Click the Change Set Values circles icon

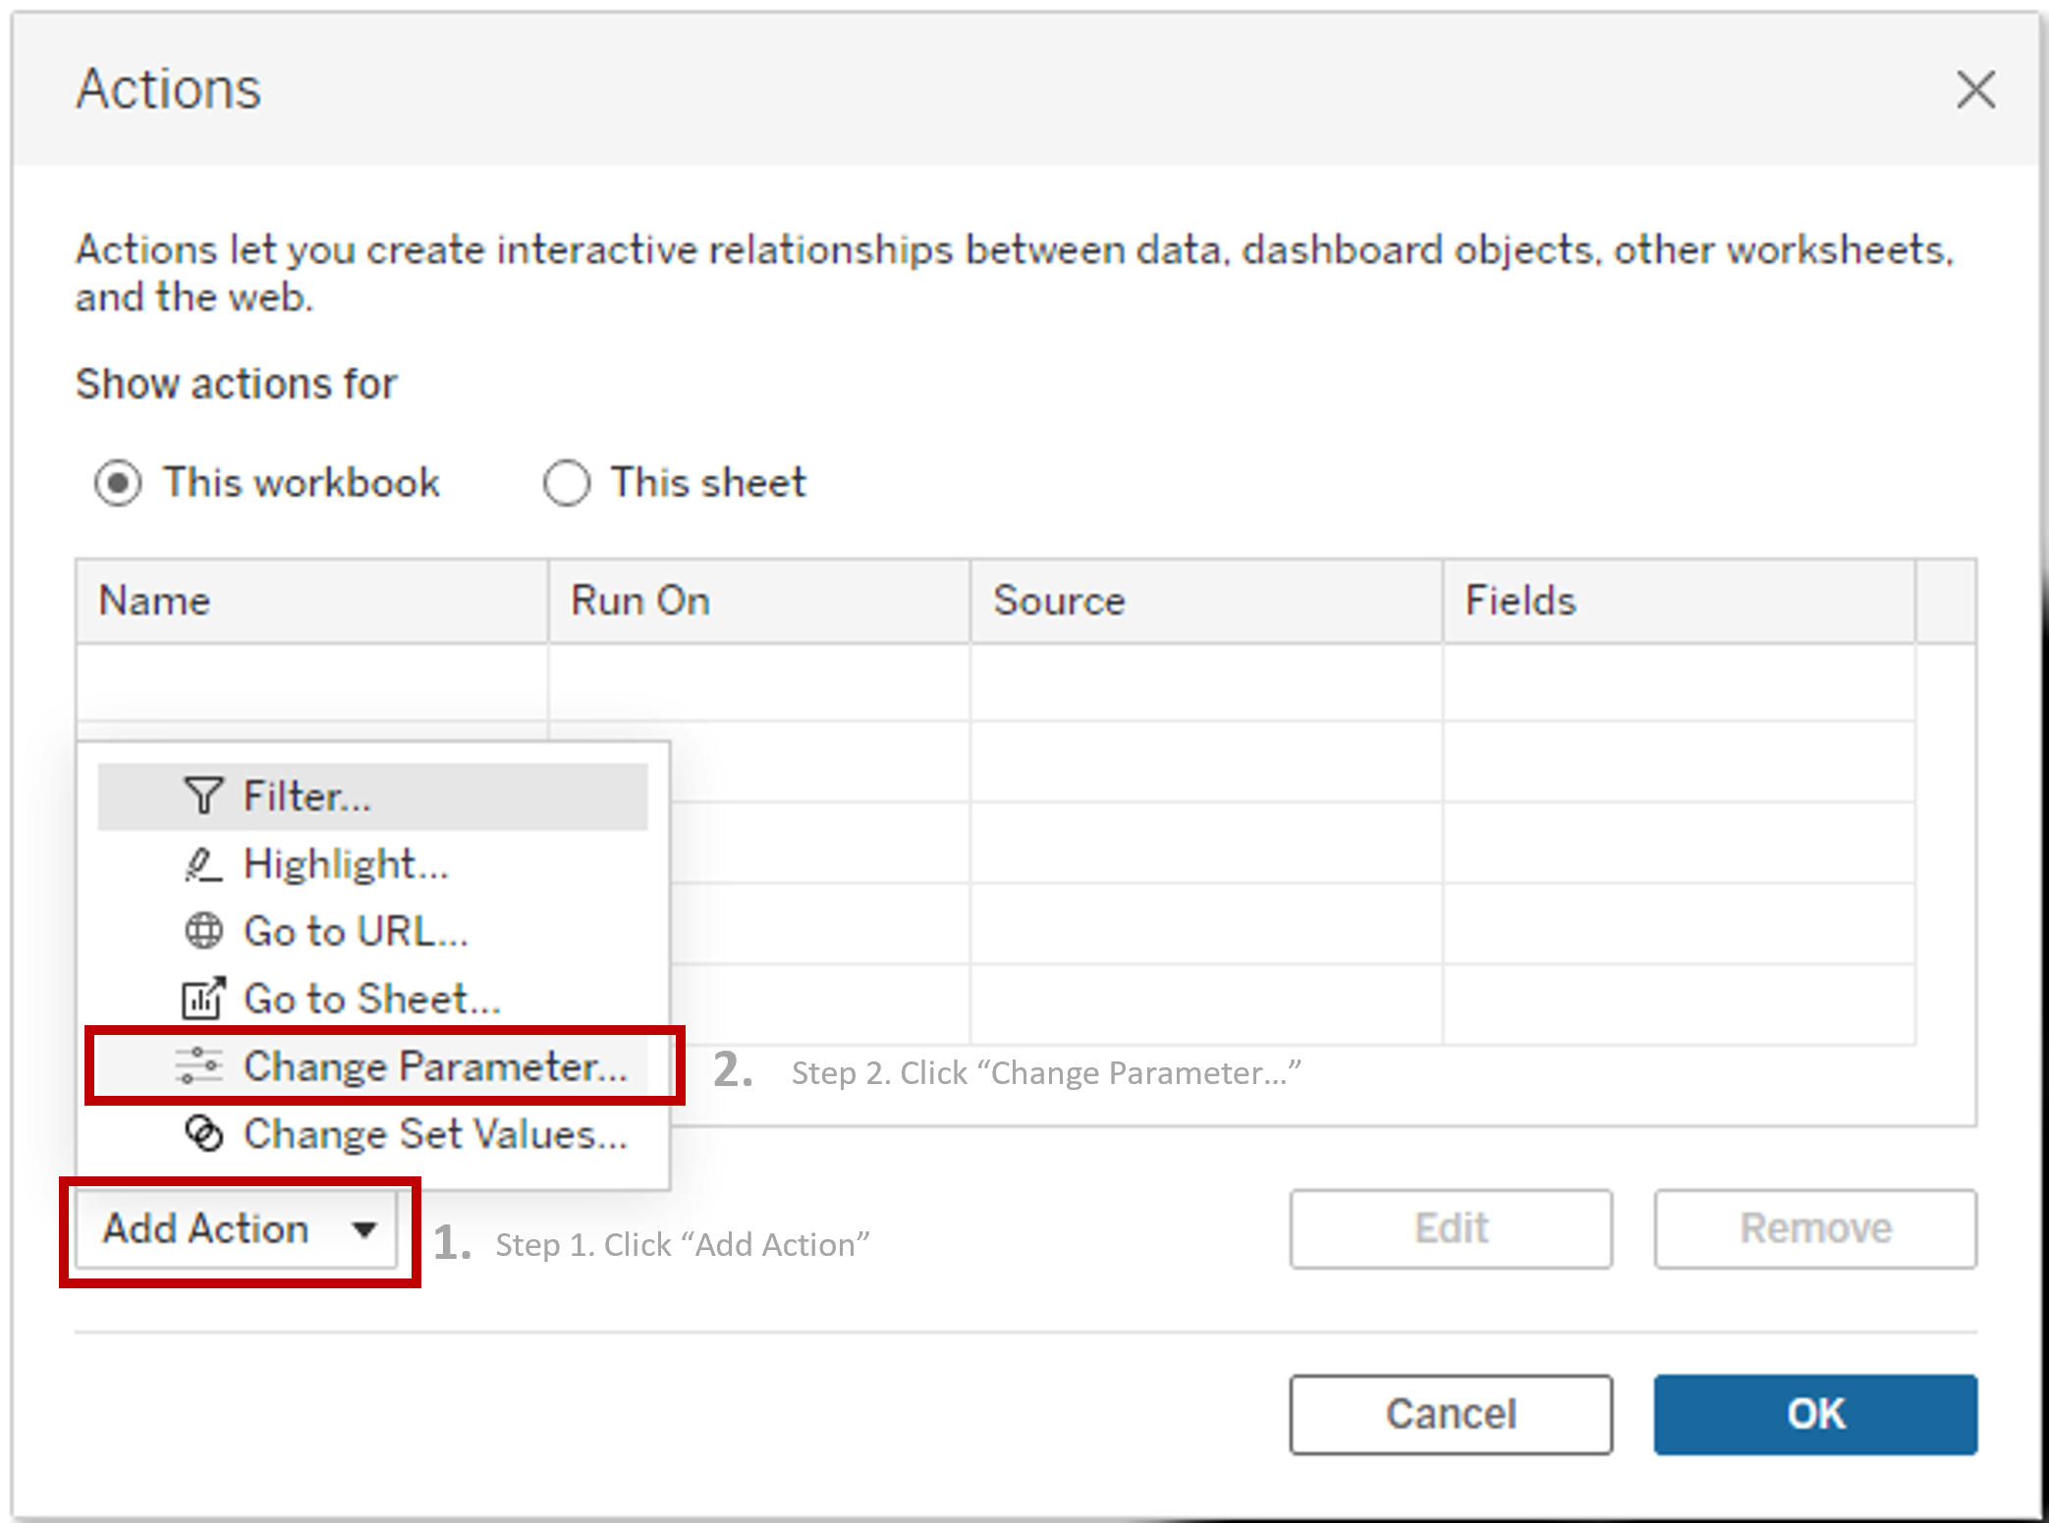(203, 1134)
